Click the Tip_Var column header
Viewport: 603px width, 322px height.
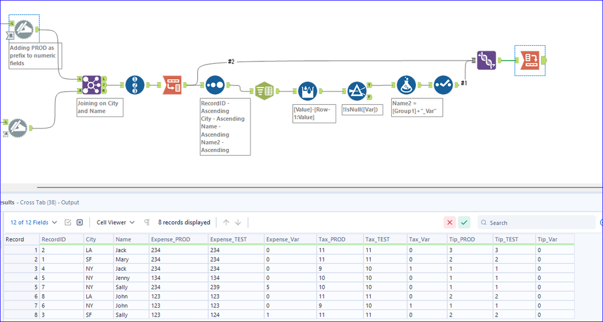[x=555, y=239]
